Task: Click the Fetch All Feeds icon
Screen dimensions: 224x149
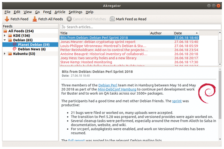Action: pos(35,19)
